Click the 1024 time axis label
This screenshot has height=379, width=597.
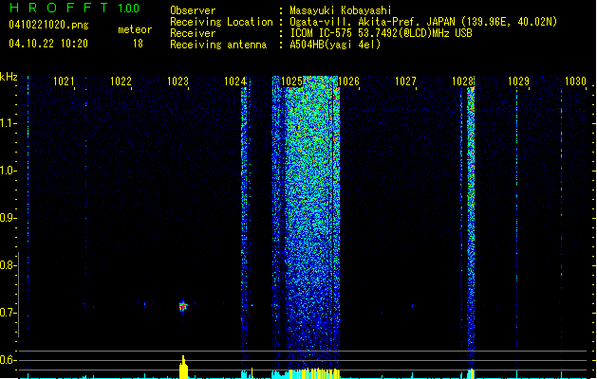[x=235, y=81]
